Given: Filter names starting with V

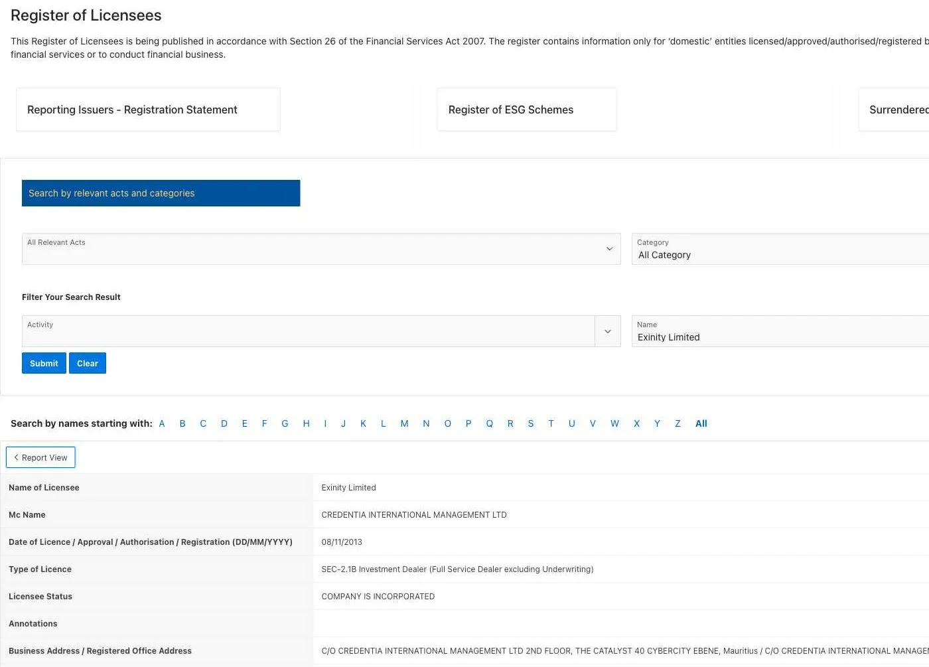Looking at the screenshot, I should (x=593, y=423).
